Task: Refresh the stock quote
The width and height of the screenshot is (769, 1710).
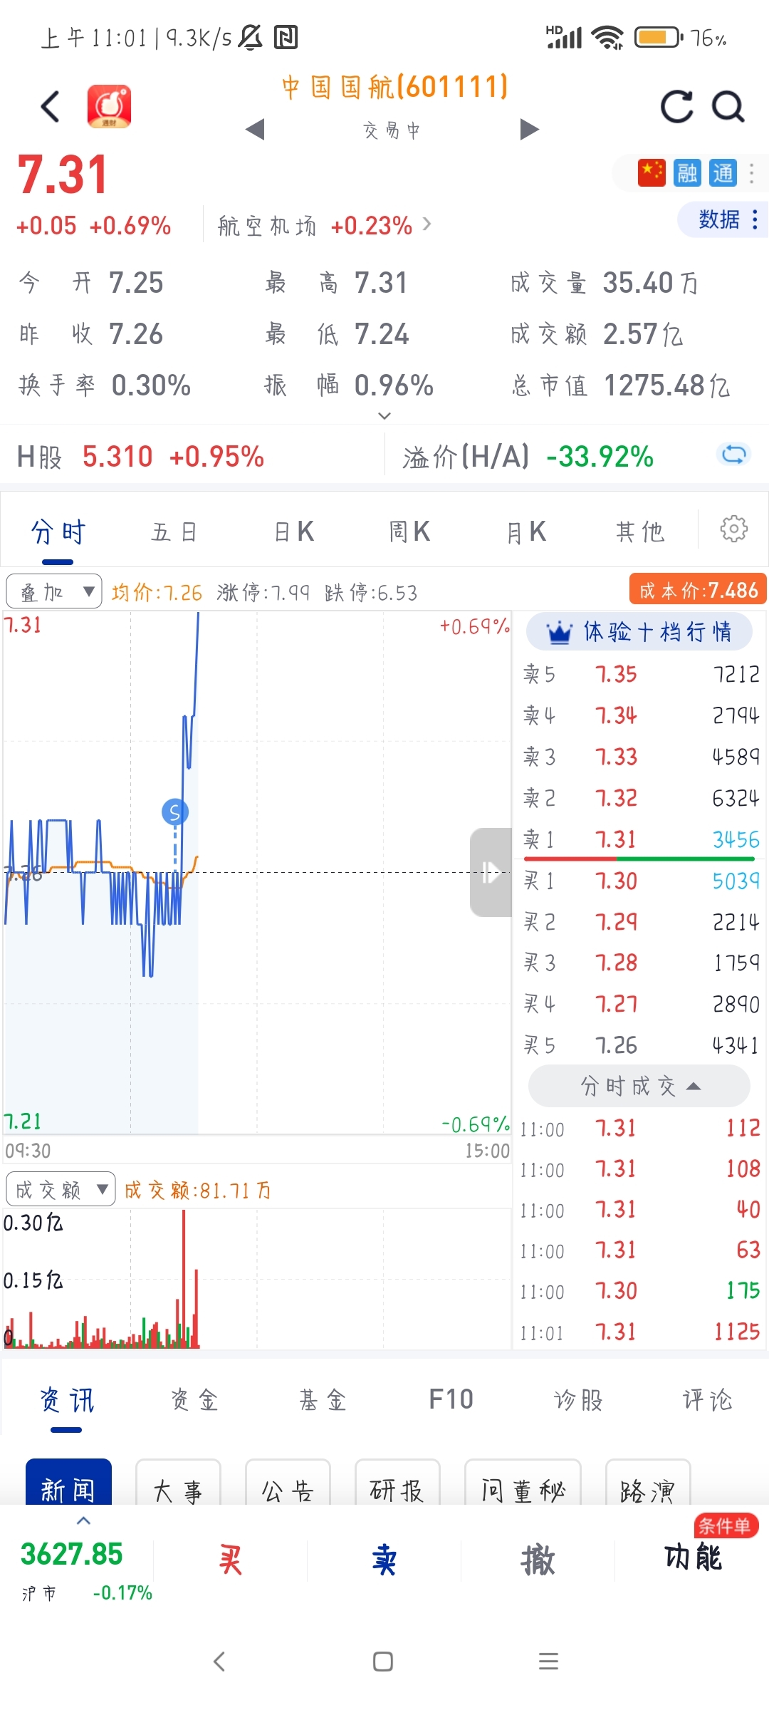Action: (676, 107)
